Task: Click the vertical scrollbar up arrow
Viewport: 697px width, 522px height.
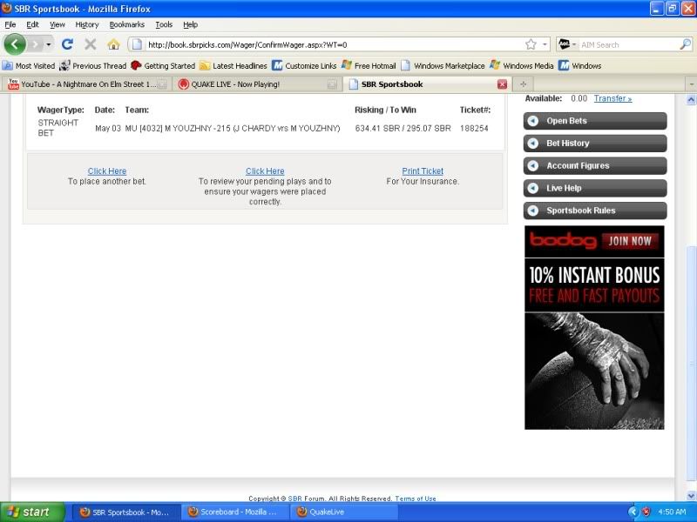Action: [x=691, y=100]
